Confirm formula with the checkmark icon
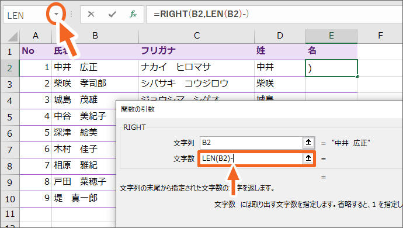 112,14
